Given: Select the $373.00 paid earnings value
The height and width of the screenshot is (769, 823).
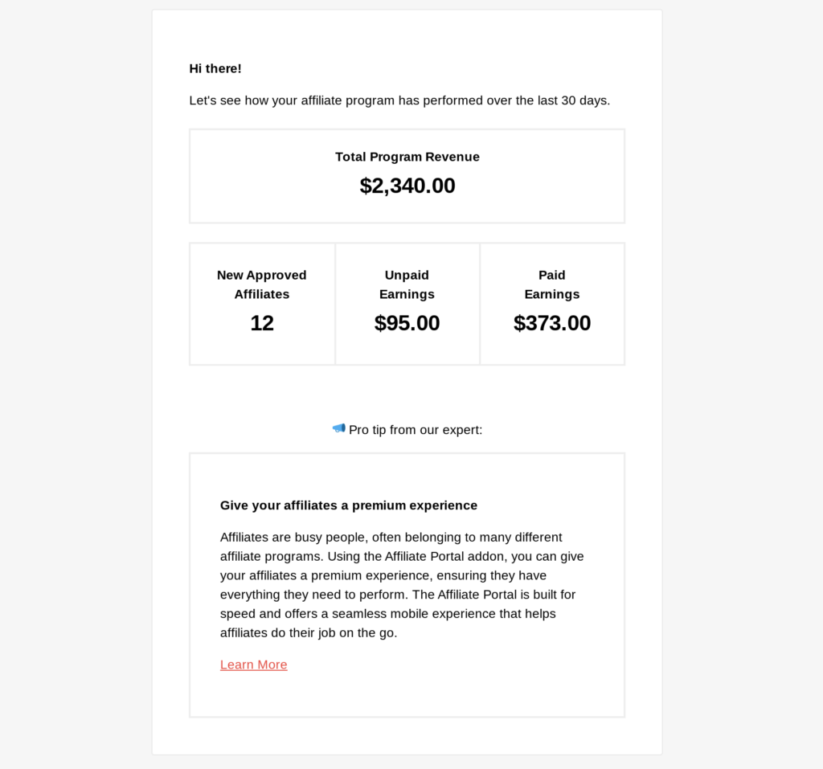Looking at the screenshot, I should [x=552, y=323].
